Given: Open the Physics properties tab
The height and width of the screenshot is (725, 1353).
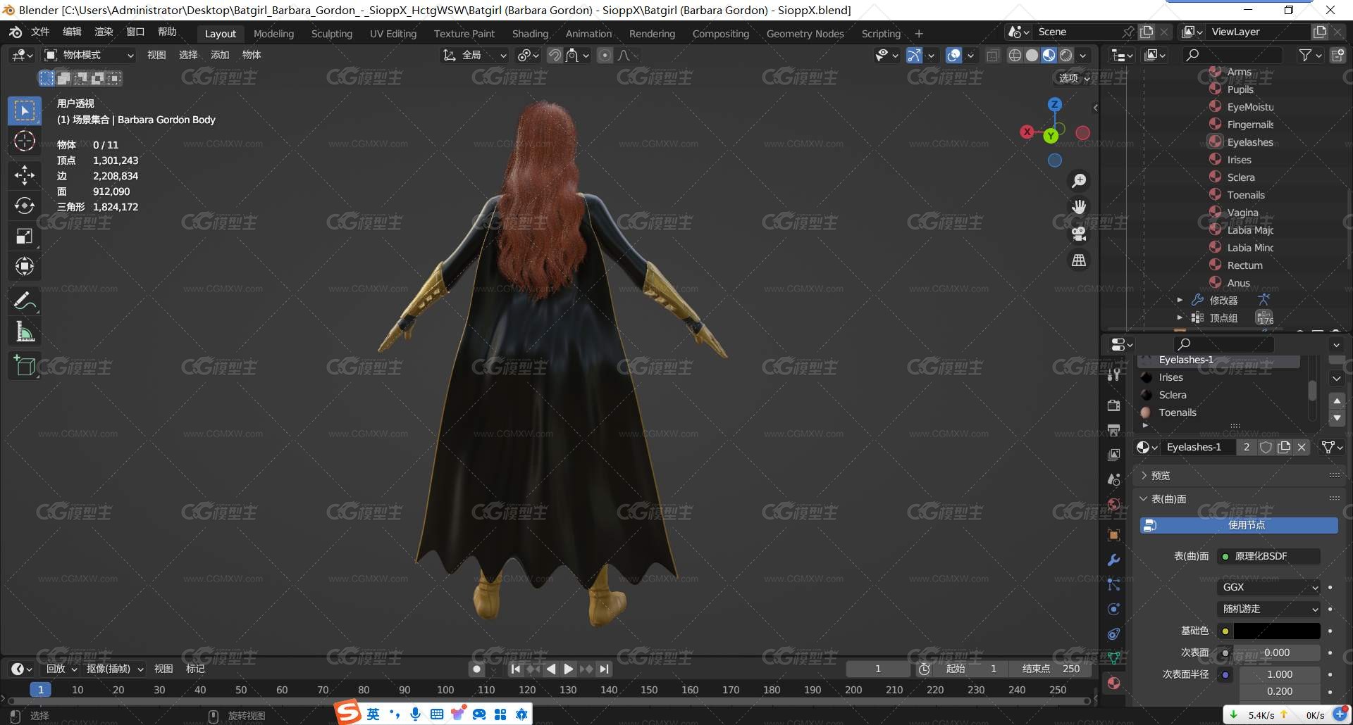Looking at the screenshot, I should click(x=1113, y=610).
